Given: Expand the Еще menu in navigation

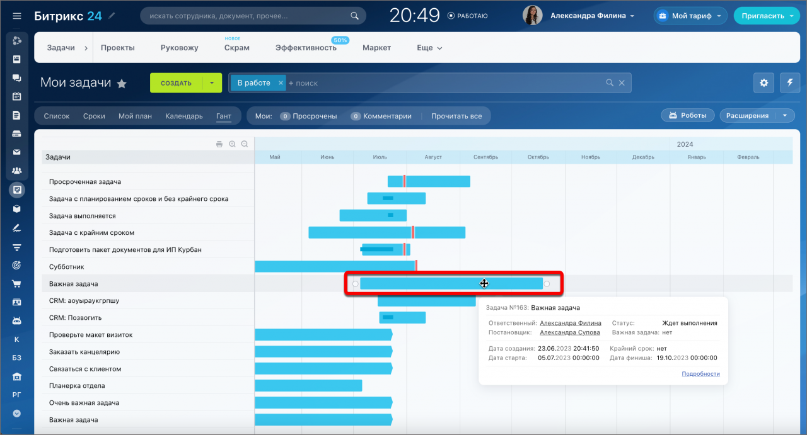Looking at the screenshot, I should [x=429, y=48].
